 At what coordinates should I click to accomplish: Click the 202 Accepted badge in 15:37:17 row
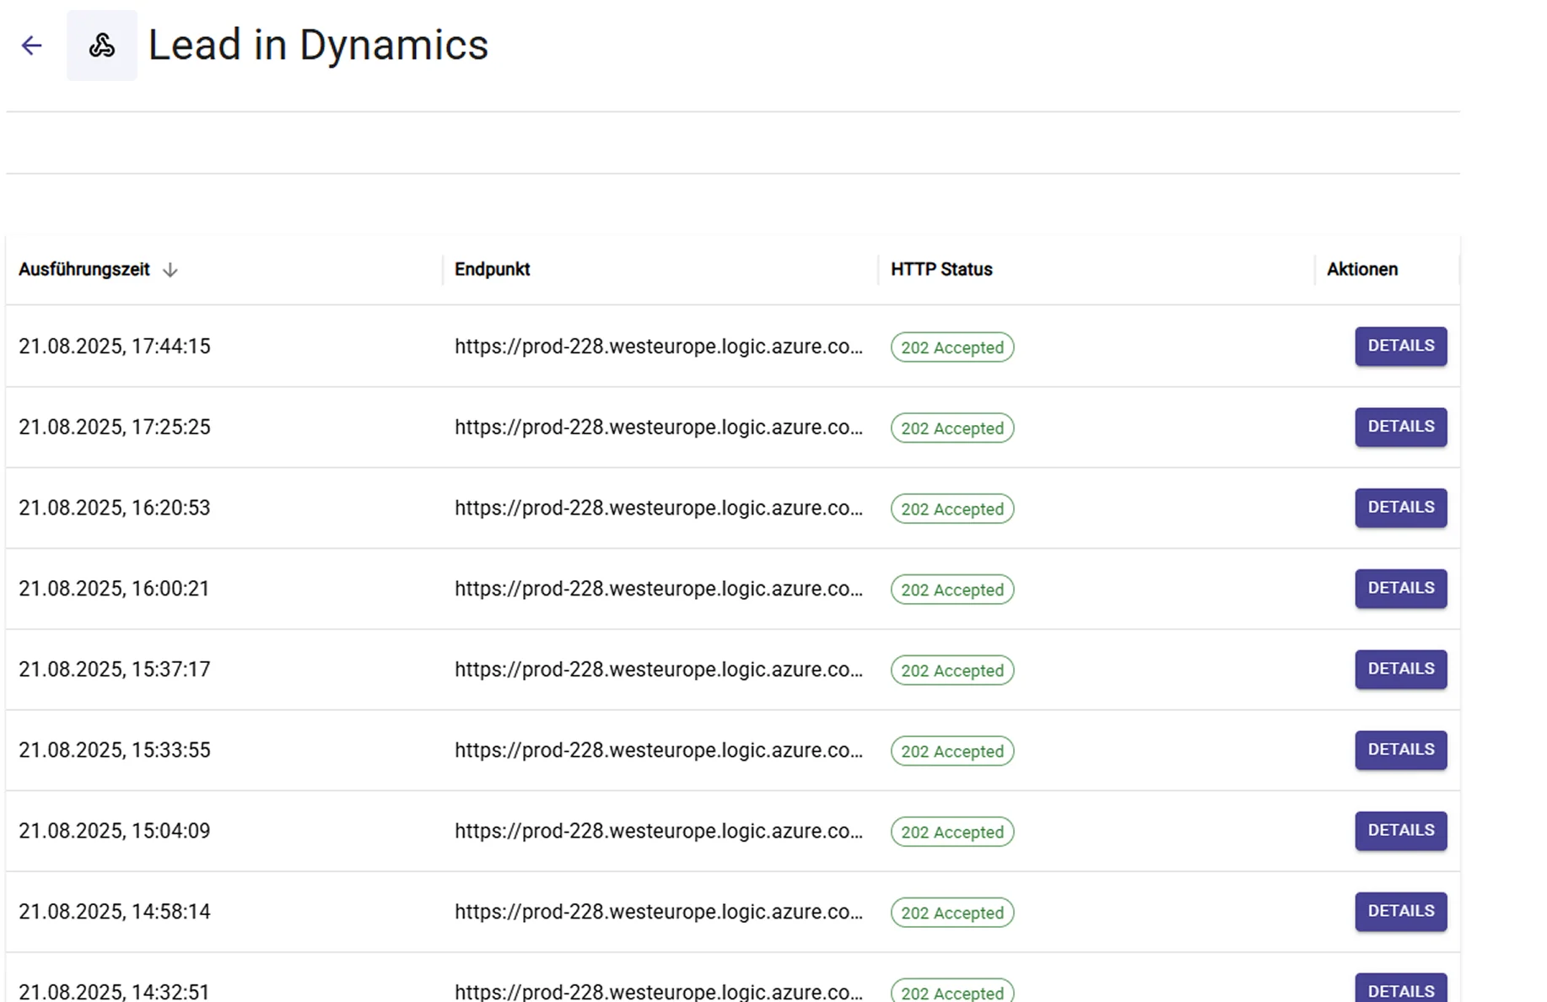(952, 671)
